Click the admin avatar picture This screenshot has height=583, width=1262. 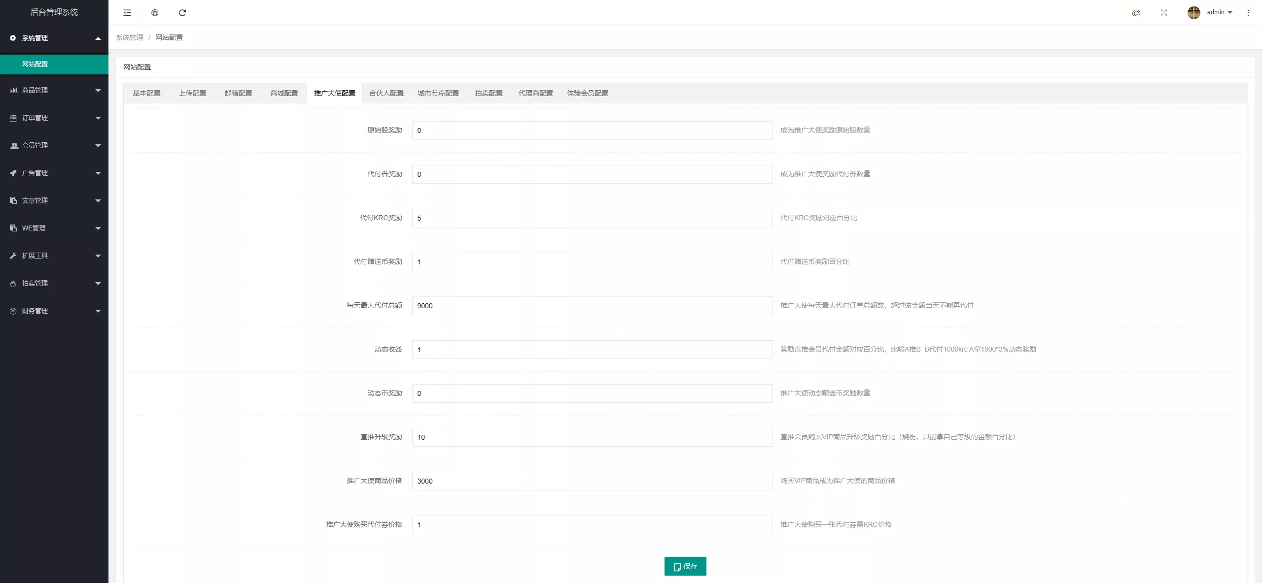point(1193,13)
